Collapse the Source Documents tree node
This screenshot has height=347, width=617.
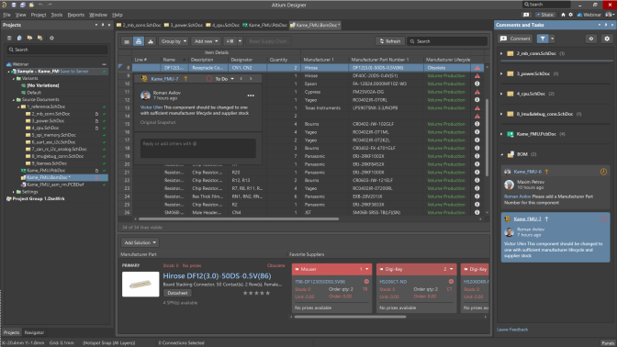14,100
